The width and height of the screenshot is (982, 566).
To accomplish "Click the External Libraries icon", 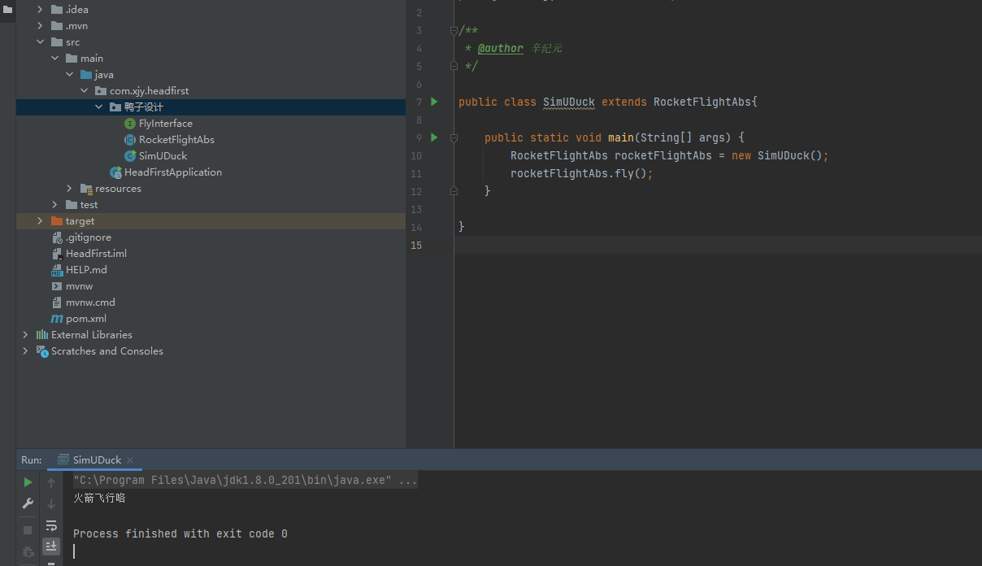I will 42,335.
